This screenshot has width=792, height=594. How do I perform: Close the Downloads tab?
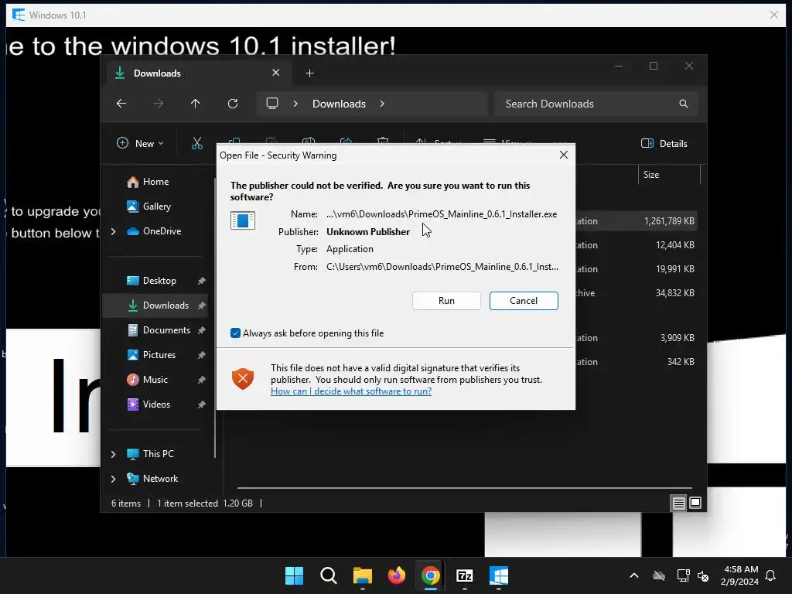276,73
